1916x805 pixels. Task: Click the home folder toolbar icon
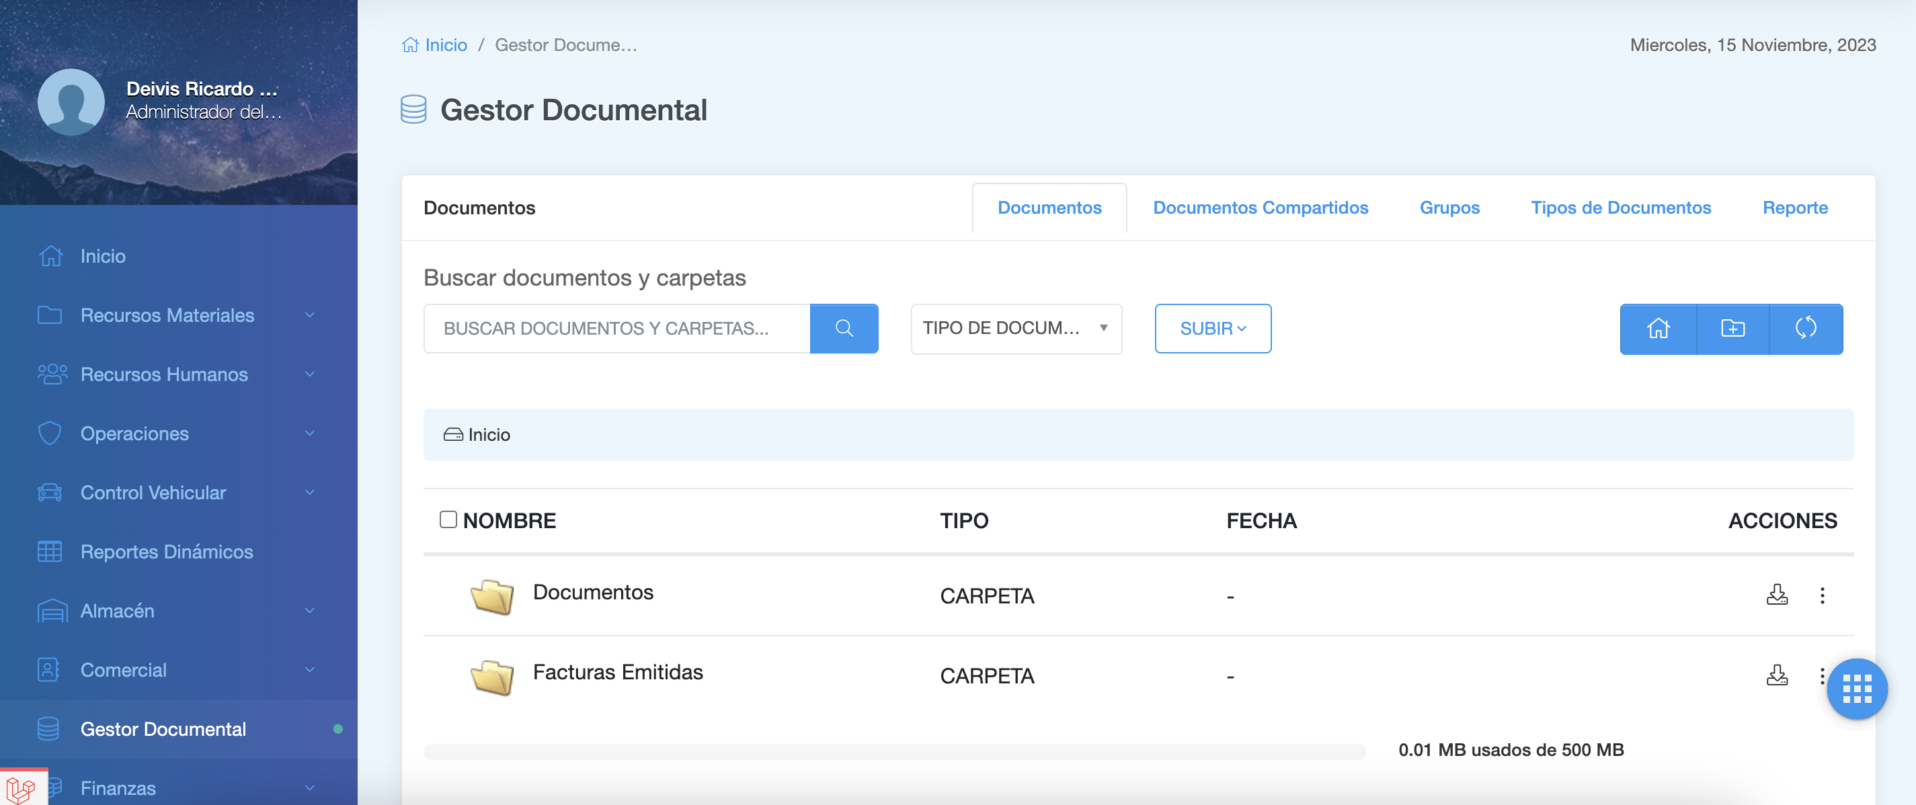tap(1658, 328)
